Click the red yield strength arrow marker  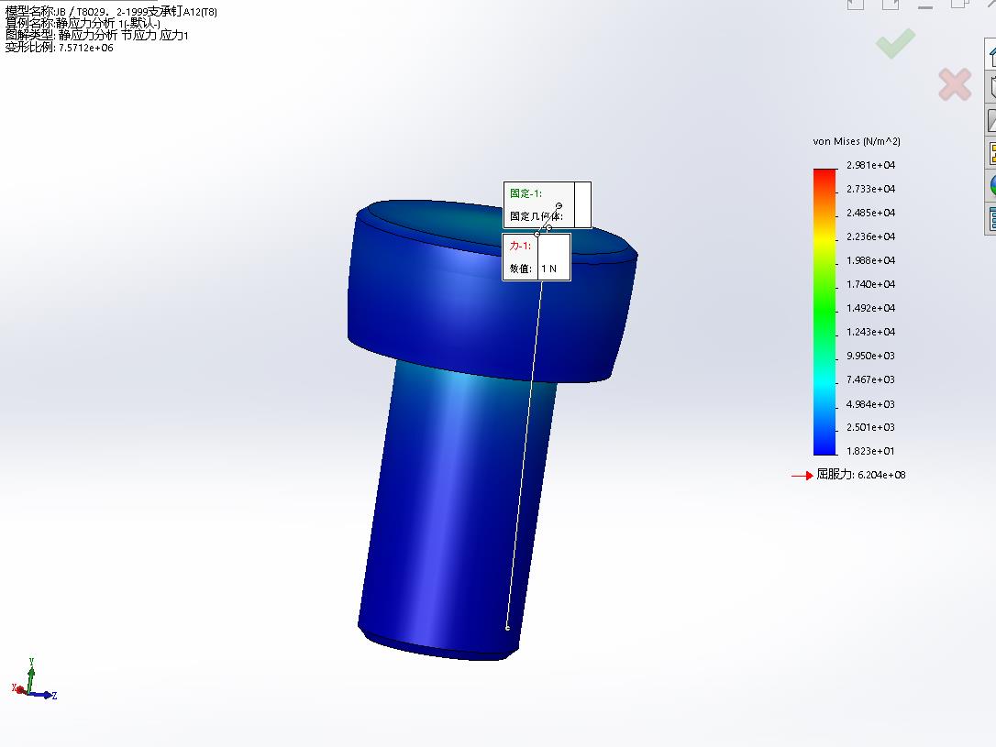pyautogui.click(x=802, y=476)
